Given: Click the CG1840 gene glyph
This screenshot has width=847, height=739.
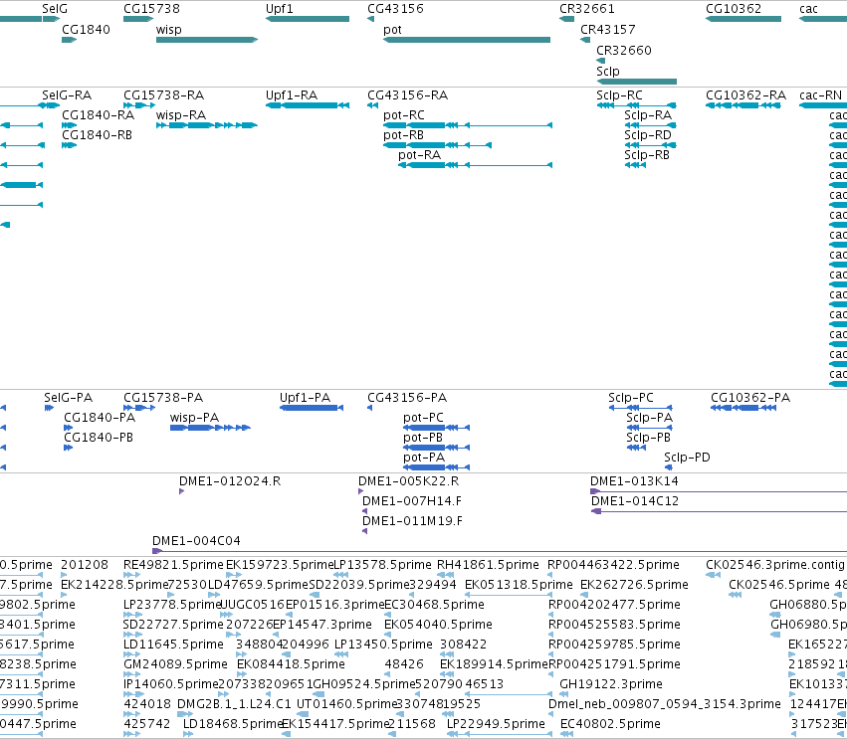Looking at the screenshot, I should tap(69, 40).
